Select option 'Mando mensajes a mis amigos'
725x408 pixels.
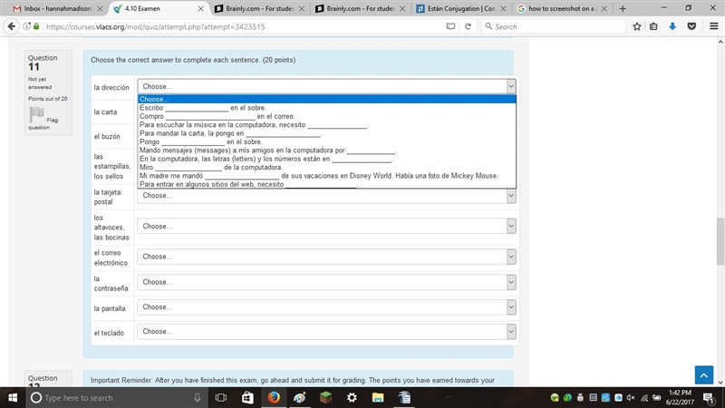tap(326, 151)
